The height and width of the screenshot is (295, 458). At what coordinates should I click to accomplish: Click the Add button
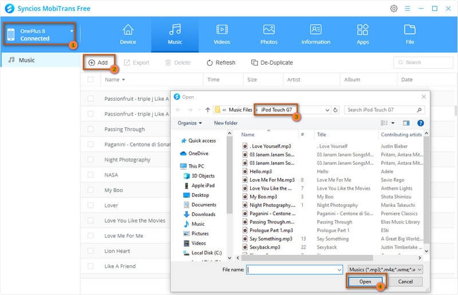click(98, 62)
